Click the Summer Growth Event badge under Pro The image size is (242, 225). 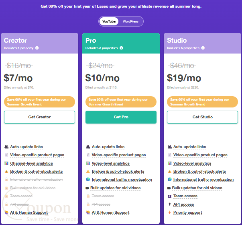pos(121,102)
